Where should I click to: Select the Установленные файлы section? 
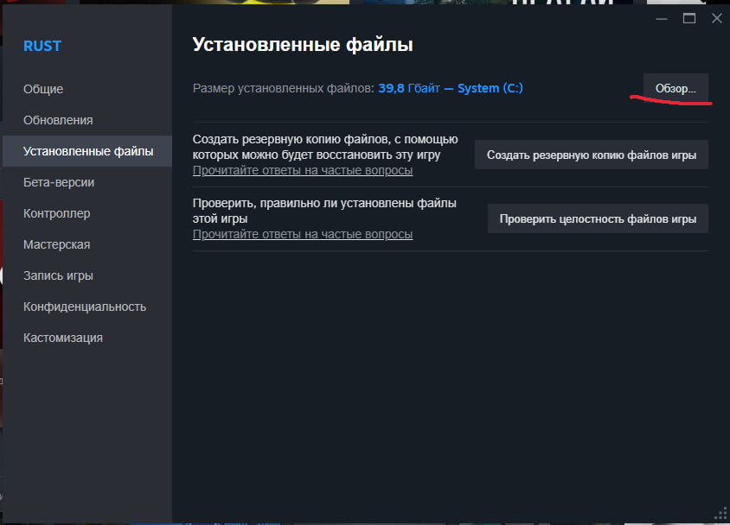pos(88,151)
